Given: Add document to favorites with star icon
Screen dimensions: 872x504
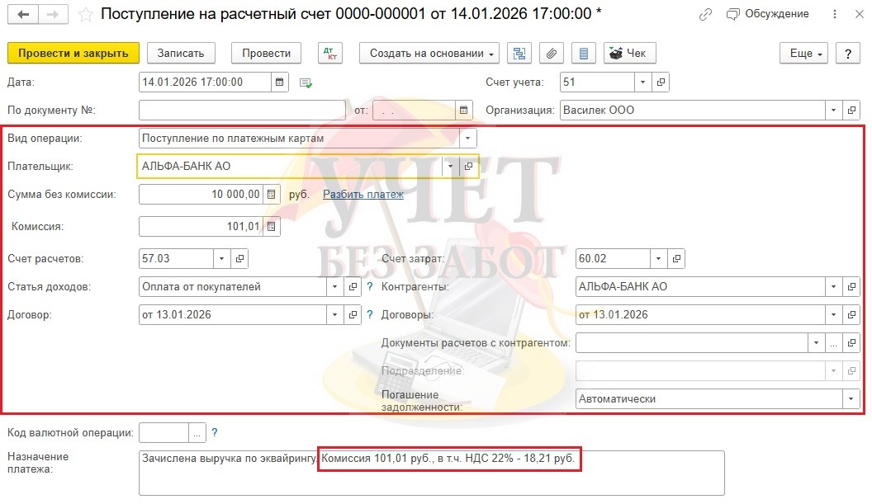Looking at the screenshot, I should pos(84,14).
